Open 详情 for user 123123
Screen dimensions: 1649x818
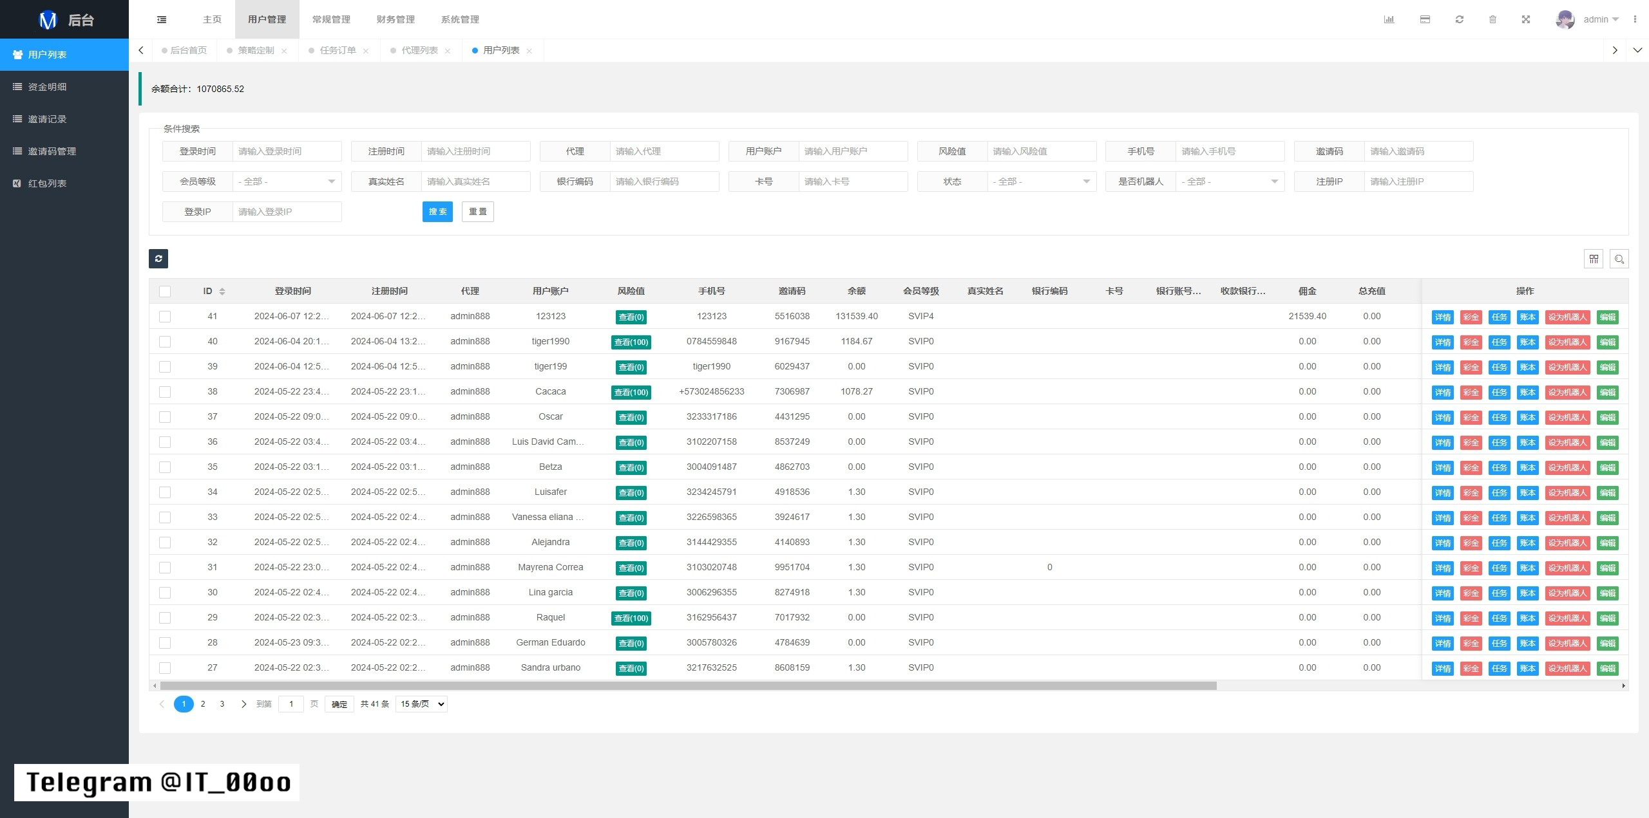pos(1443,317)
